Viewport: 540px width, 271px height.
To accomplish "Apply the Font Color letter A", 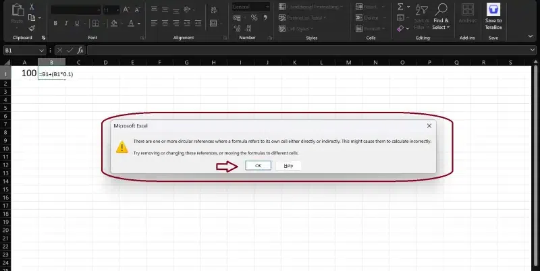I will pyautogui.click(x=131, y=24).
